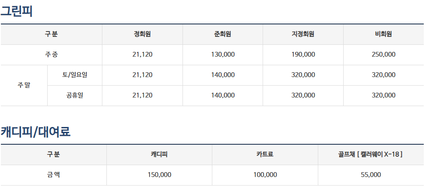426x190 pixels.
Task: Select the 55,000 golf club rental cell
Action: pos(370,175)
